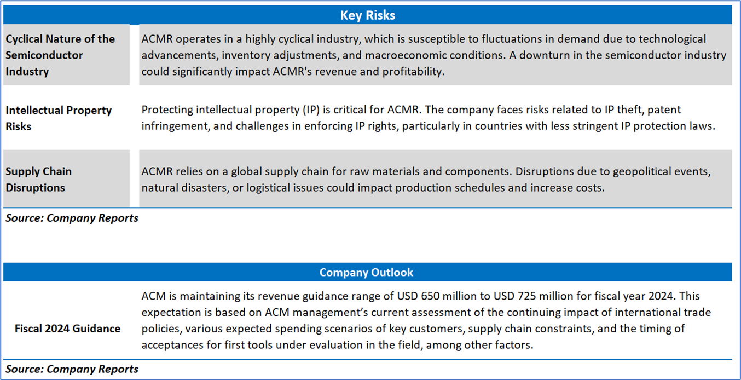Click the Key Risks table header
The width and height of the screenshot is (741, 380).
click(367, 15)
